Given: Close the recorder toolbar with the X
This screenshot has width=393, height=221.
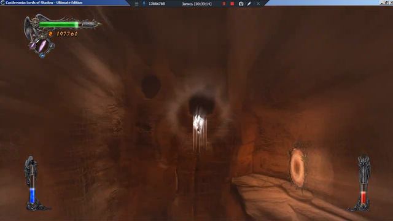Looking at the screenshot, I should pyautogui.click(x=258, y=4).
